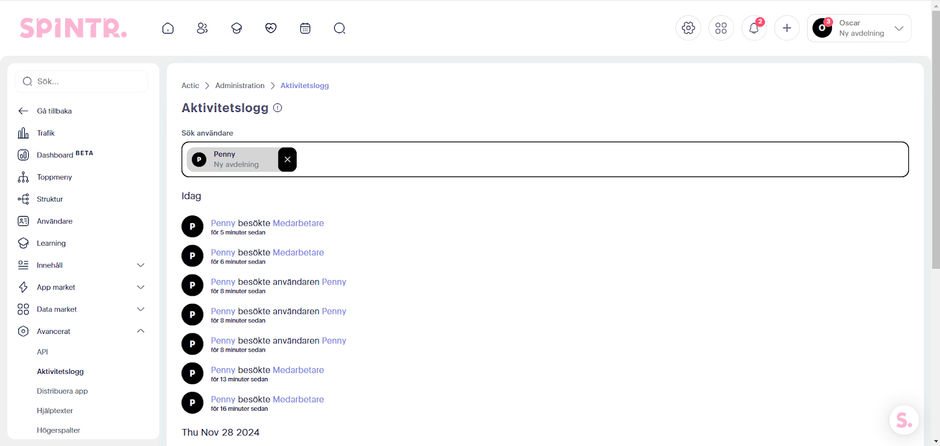Select Distribuera app in sidebar

62,391
